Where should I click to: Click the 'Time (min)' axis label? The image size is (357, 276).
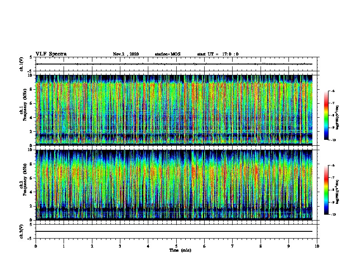tap(180, 250)
